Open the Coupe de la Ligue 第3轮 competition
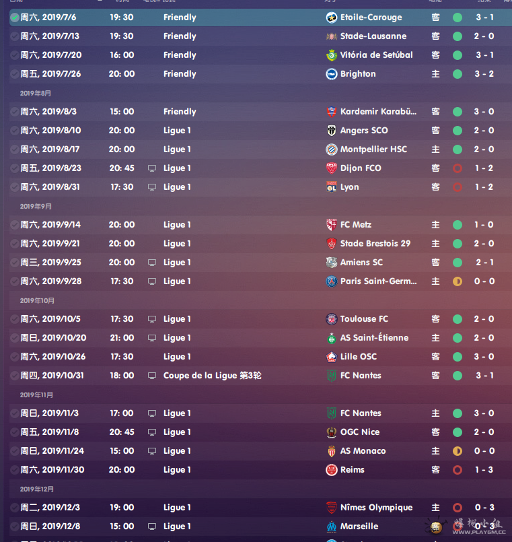The image size is (512, 542). click(x=212, y=376)
